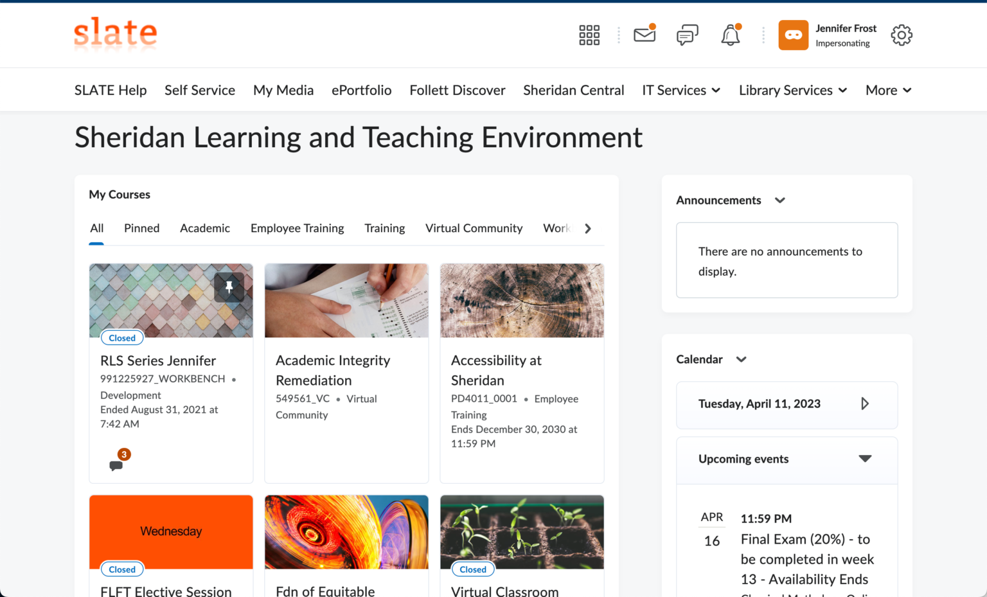Open the settings gear icon
This screenshot has height=597, width=987.
click(x=901, y=35)
